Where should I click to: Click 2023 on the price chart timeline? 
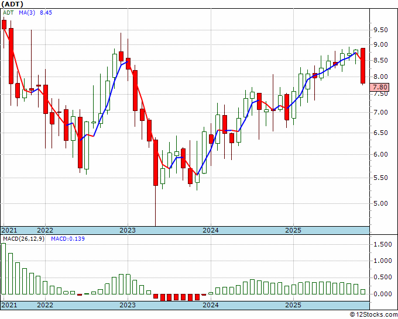(x=128, y=231)
